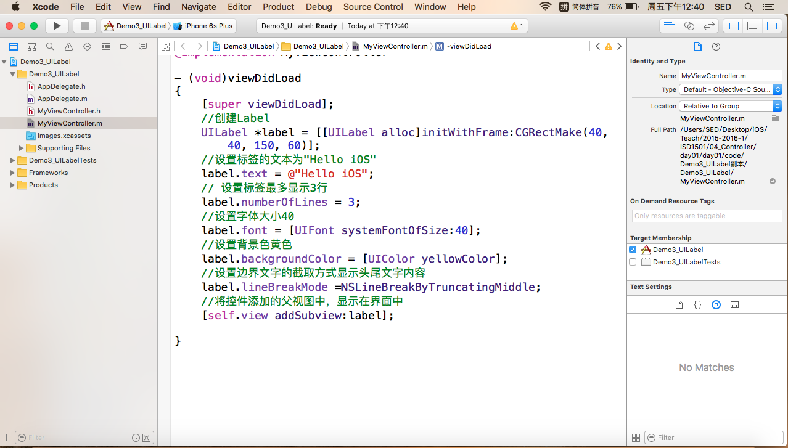
Task: Expand the Frameworks group
Action: pyautogui.click(x=13, y=173)
